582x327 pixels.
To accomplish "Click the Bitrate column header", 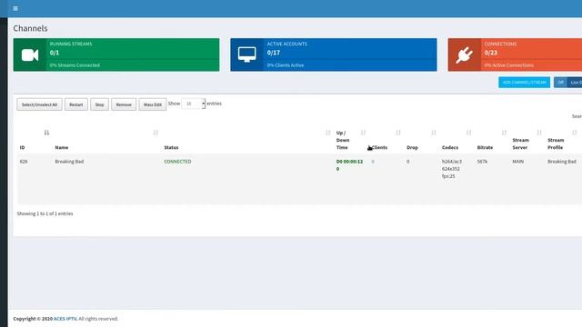I will click(485, 147).
